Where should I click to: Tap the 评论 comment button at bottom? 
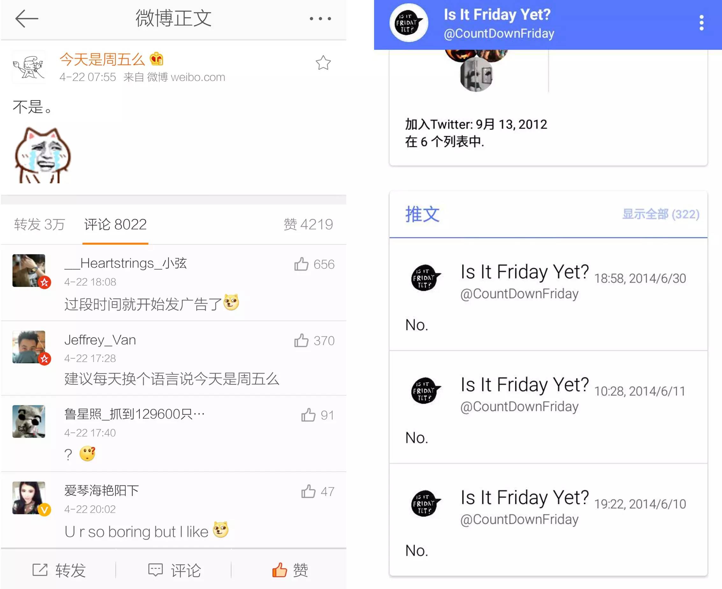point(174,570)
